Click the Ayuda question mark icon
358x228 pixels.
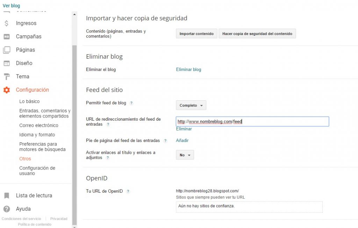tap(7, 209)
